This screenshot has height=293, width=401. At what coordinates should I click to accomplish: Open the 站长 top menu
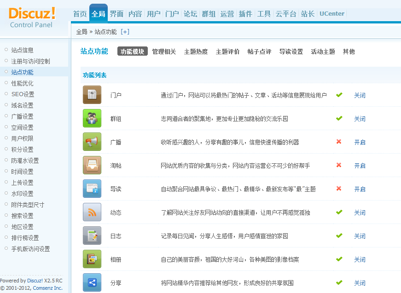(308, 14)
